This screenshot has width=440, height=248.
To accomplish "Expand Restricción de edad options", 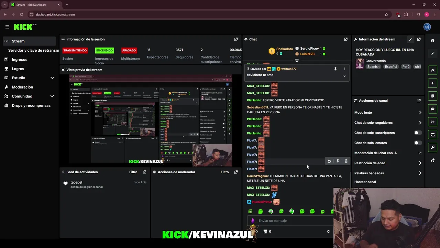I will [x=420, y=163].
